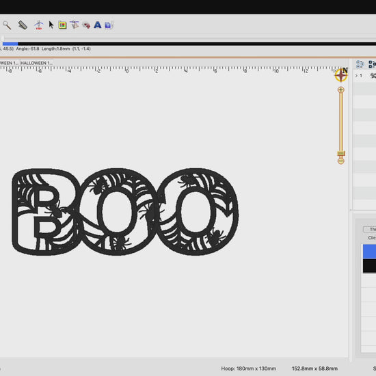
Task: Click the blue letter A lettering tool
Action: point(97,25)
